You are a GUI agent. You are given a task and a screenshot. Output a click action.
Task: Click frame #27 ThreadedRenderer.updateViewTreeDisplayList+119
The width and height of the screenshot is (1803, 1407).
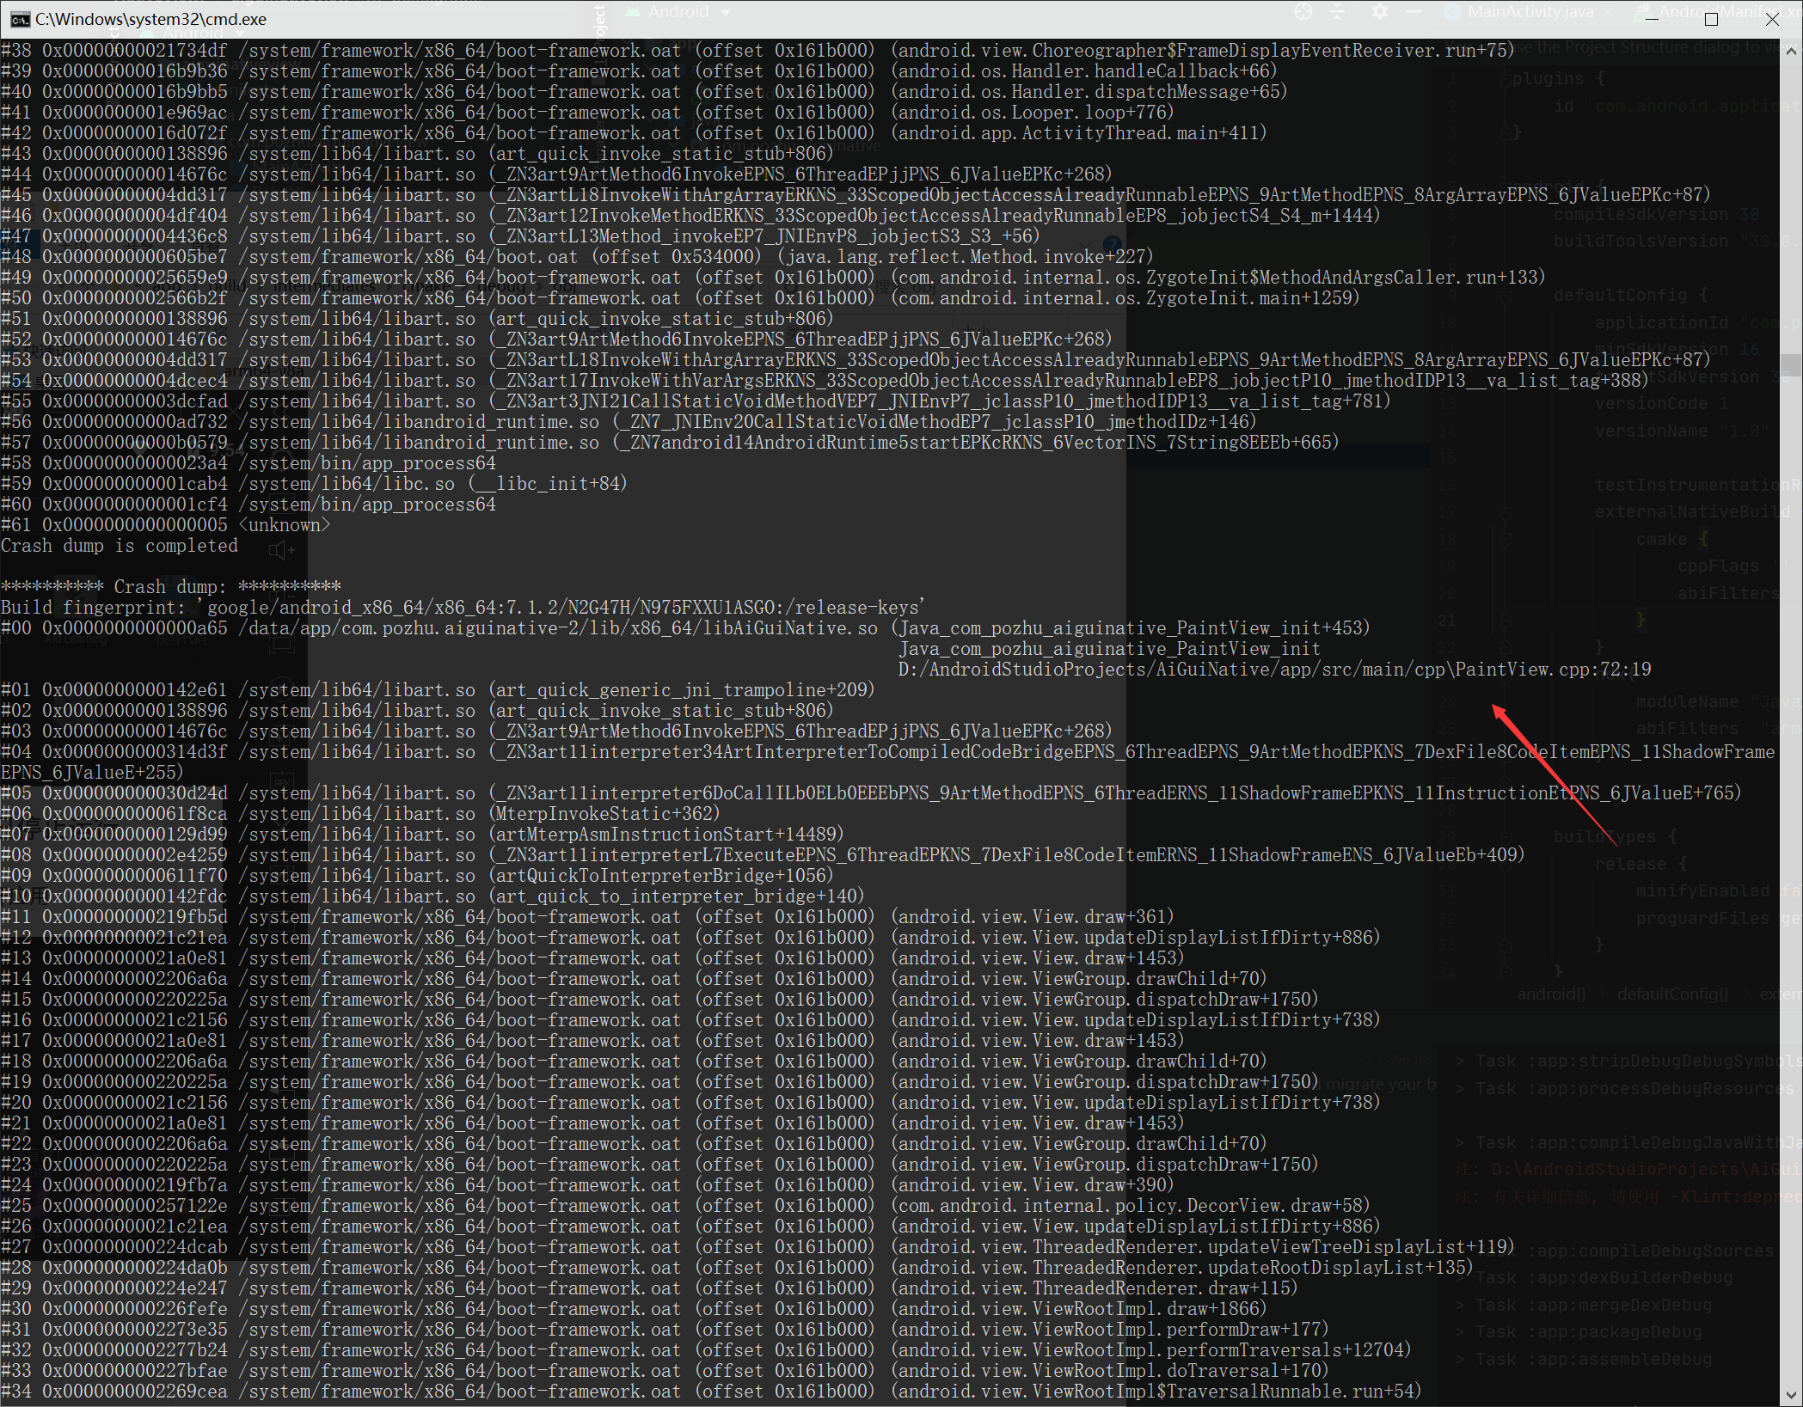[757, 1247]
